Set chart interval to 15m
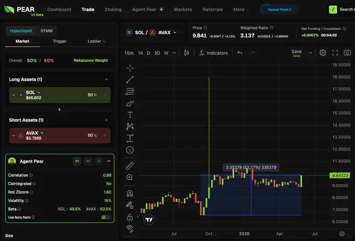 [x=129, y=53]
